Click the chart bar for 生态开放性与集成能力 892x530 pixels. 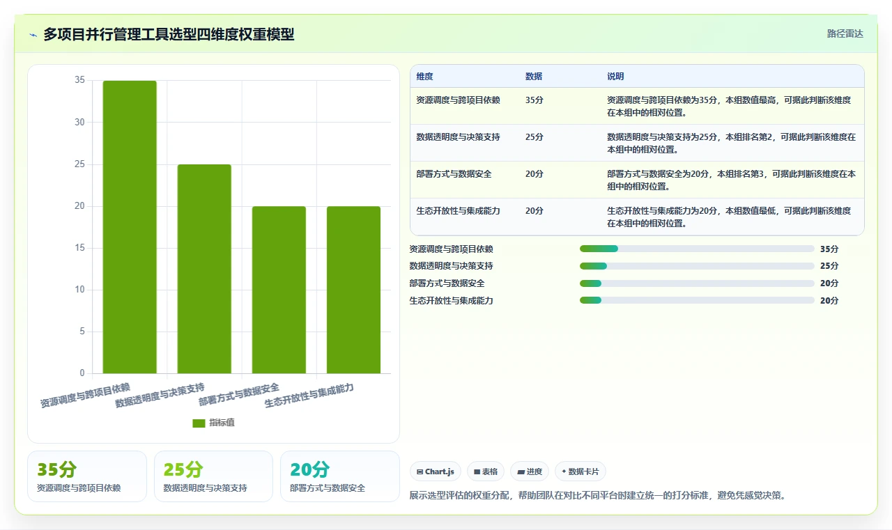pos(353,290)
